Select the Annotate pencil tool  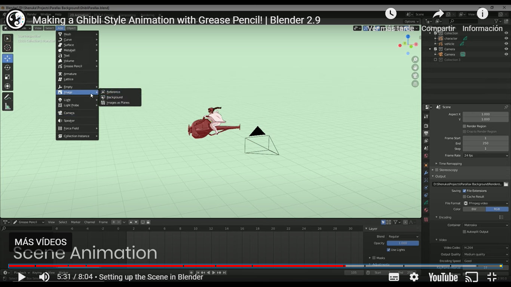point(7,97)
